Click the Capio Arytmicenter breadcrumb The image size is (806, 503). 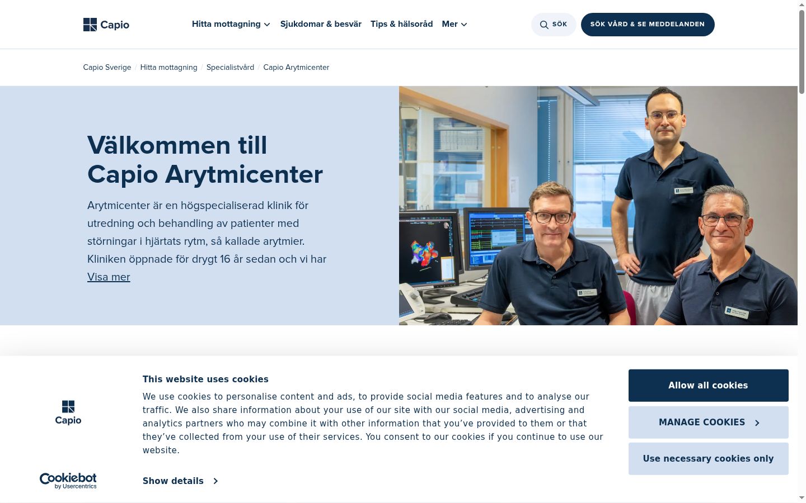296,68
